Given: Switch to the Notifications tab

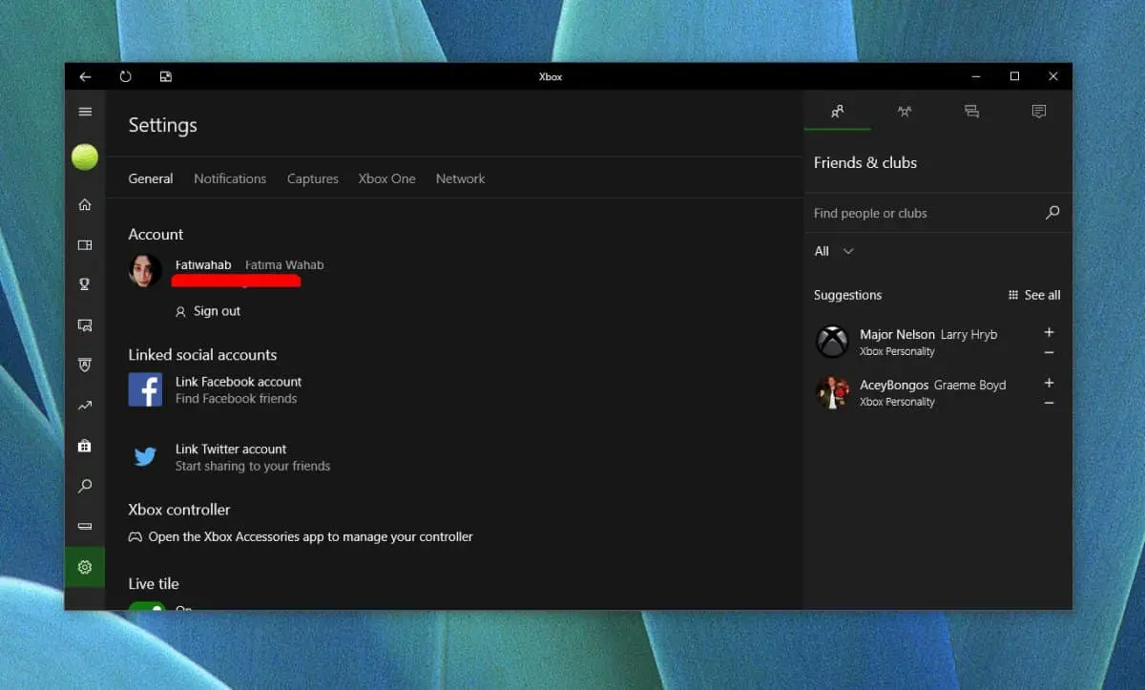Looking at the screenshot, I should (230, 178).
